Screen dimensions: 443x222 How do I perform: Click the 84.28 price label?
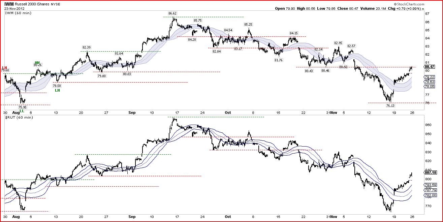[x=192, y=39]
